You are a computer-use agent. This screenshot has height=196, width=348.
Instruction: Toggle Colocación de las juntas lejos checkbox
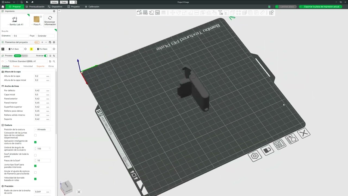pos(35,135)
